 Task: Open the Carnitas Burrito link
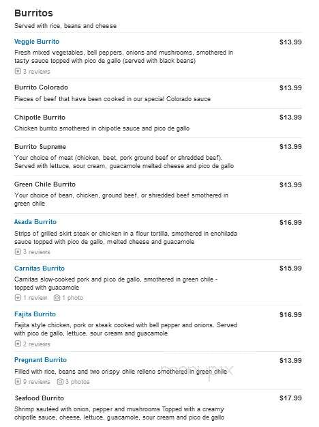[40, 268]
